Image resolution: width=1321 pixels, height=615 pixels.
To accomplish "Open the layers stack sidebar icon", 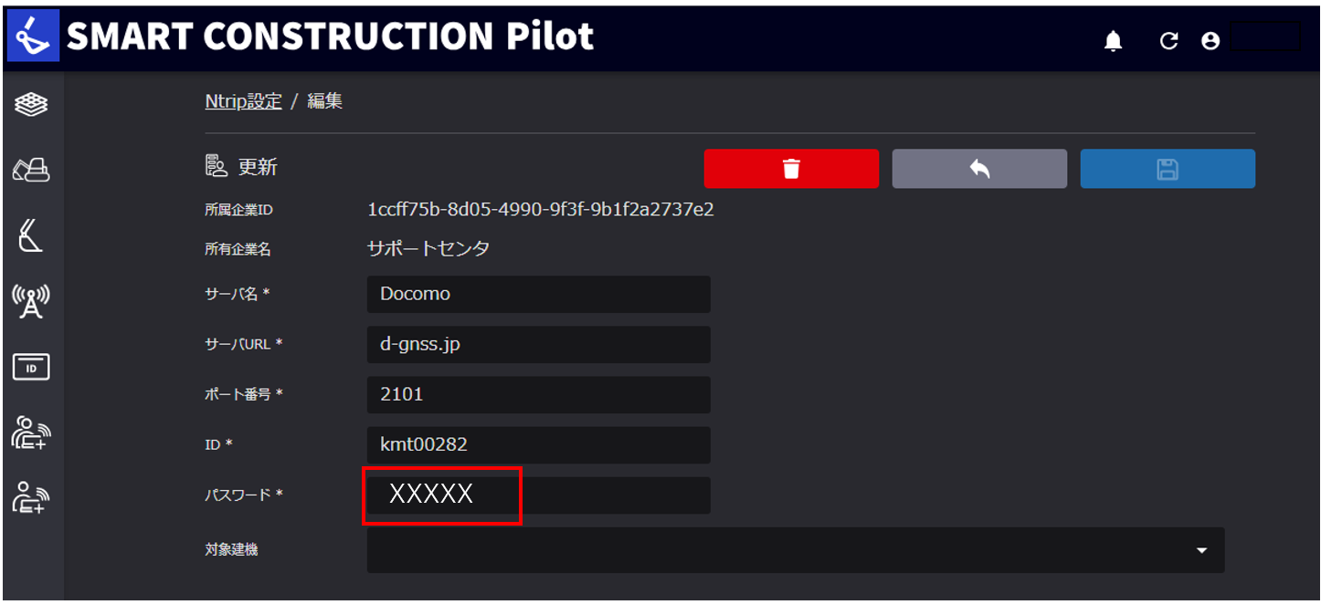I will tap(31, 104).
